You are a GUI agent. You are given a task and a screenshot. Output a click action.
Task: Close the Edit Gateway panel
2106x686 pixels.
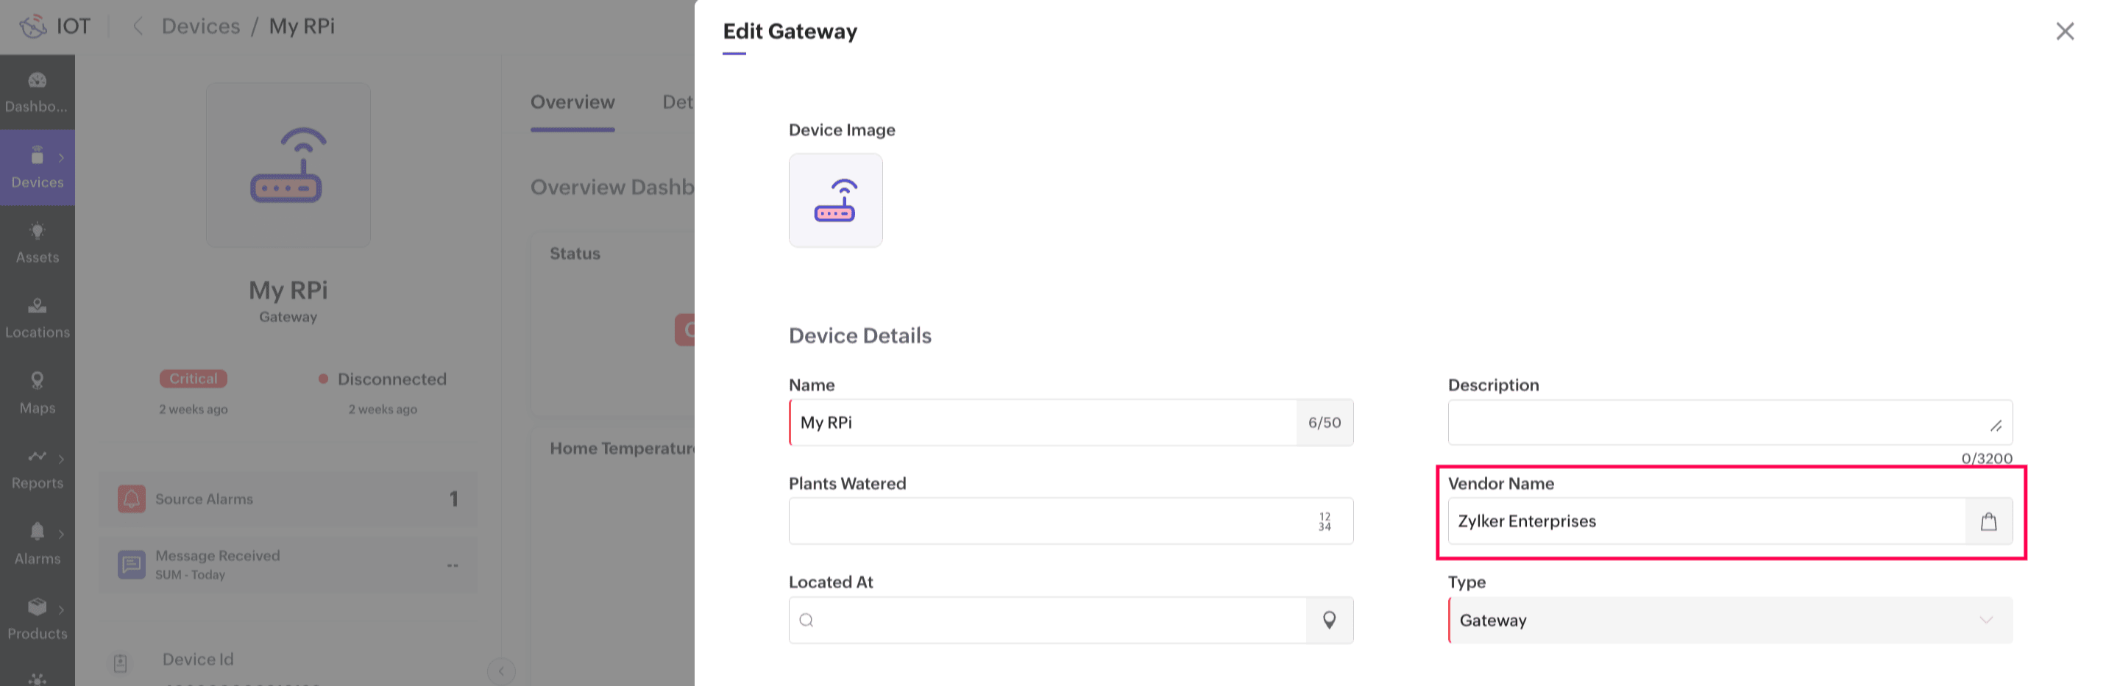[2064, 32]
